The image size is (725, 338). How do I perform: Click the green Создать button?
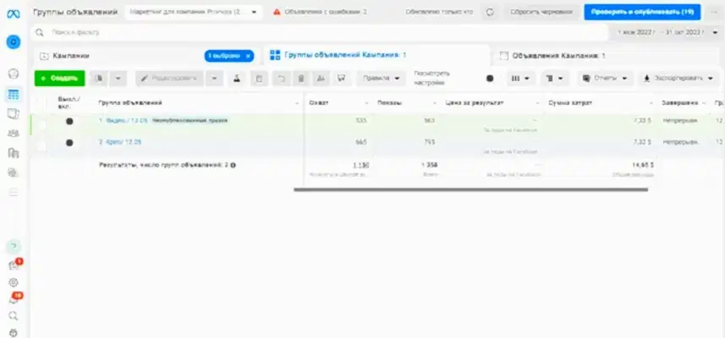(59, 78)
